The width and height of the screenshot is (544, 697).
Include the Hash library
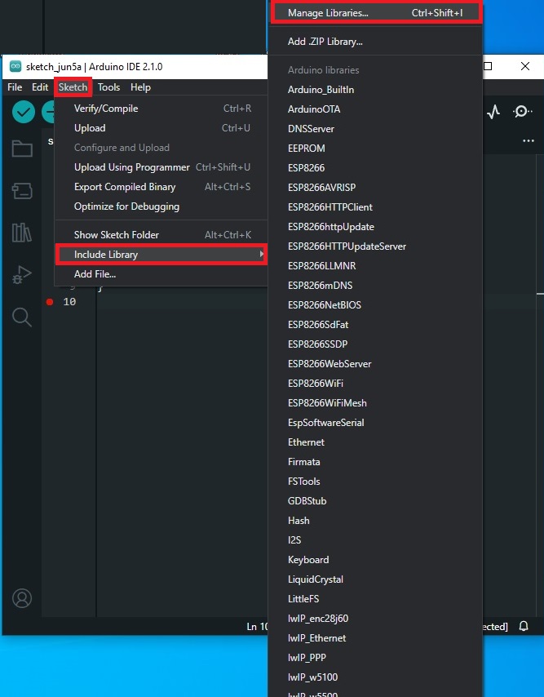click(376, 520)
